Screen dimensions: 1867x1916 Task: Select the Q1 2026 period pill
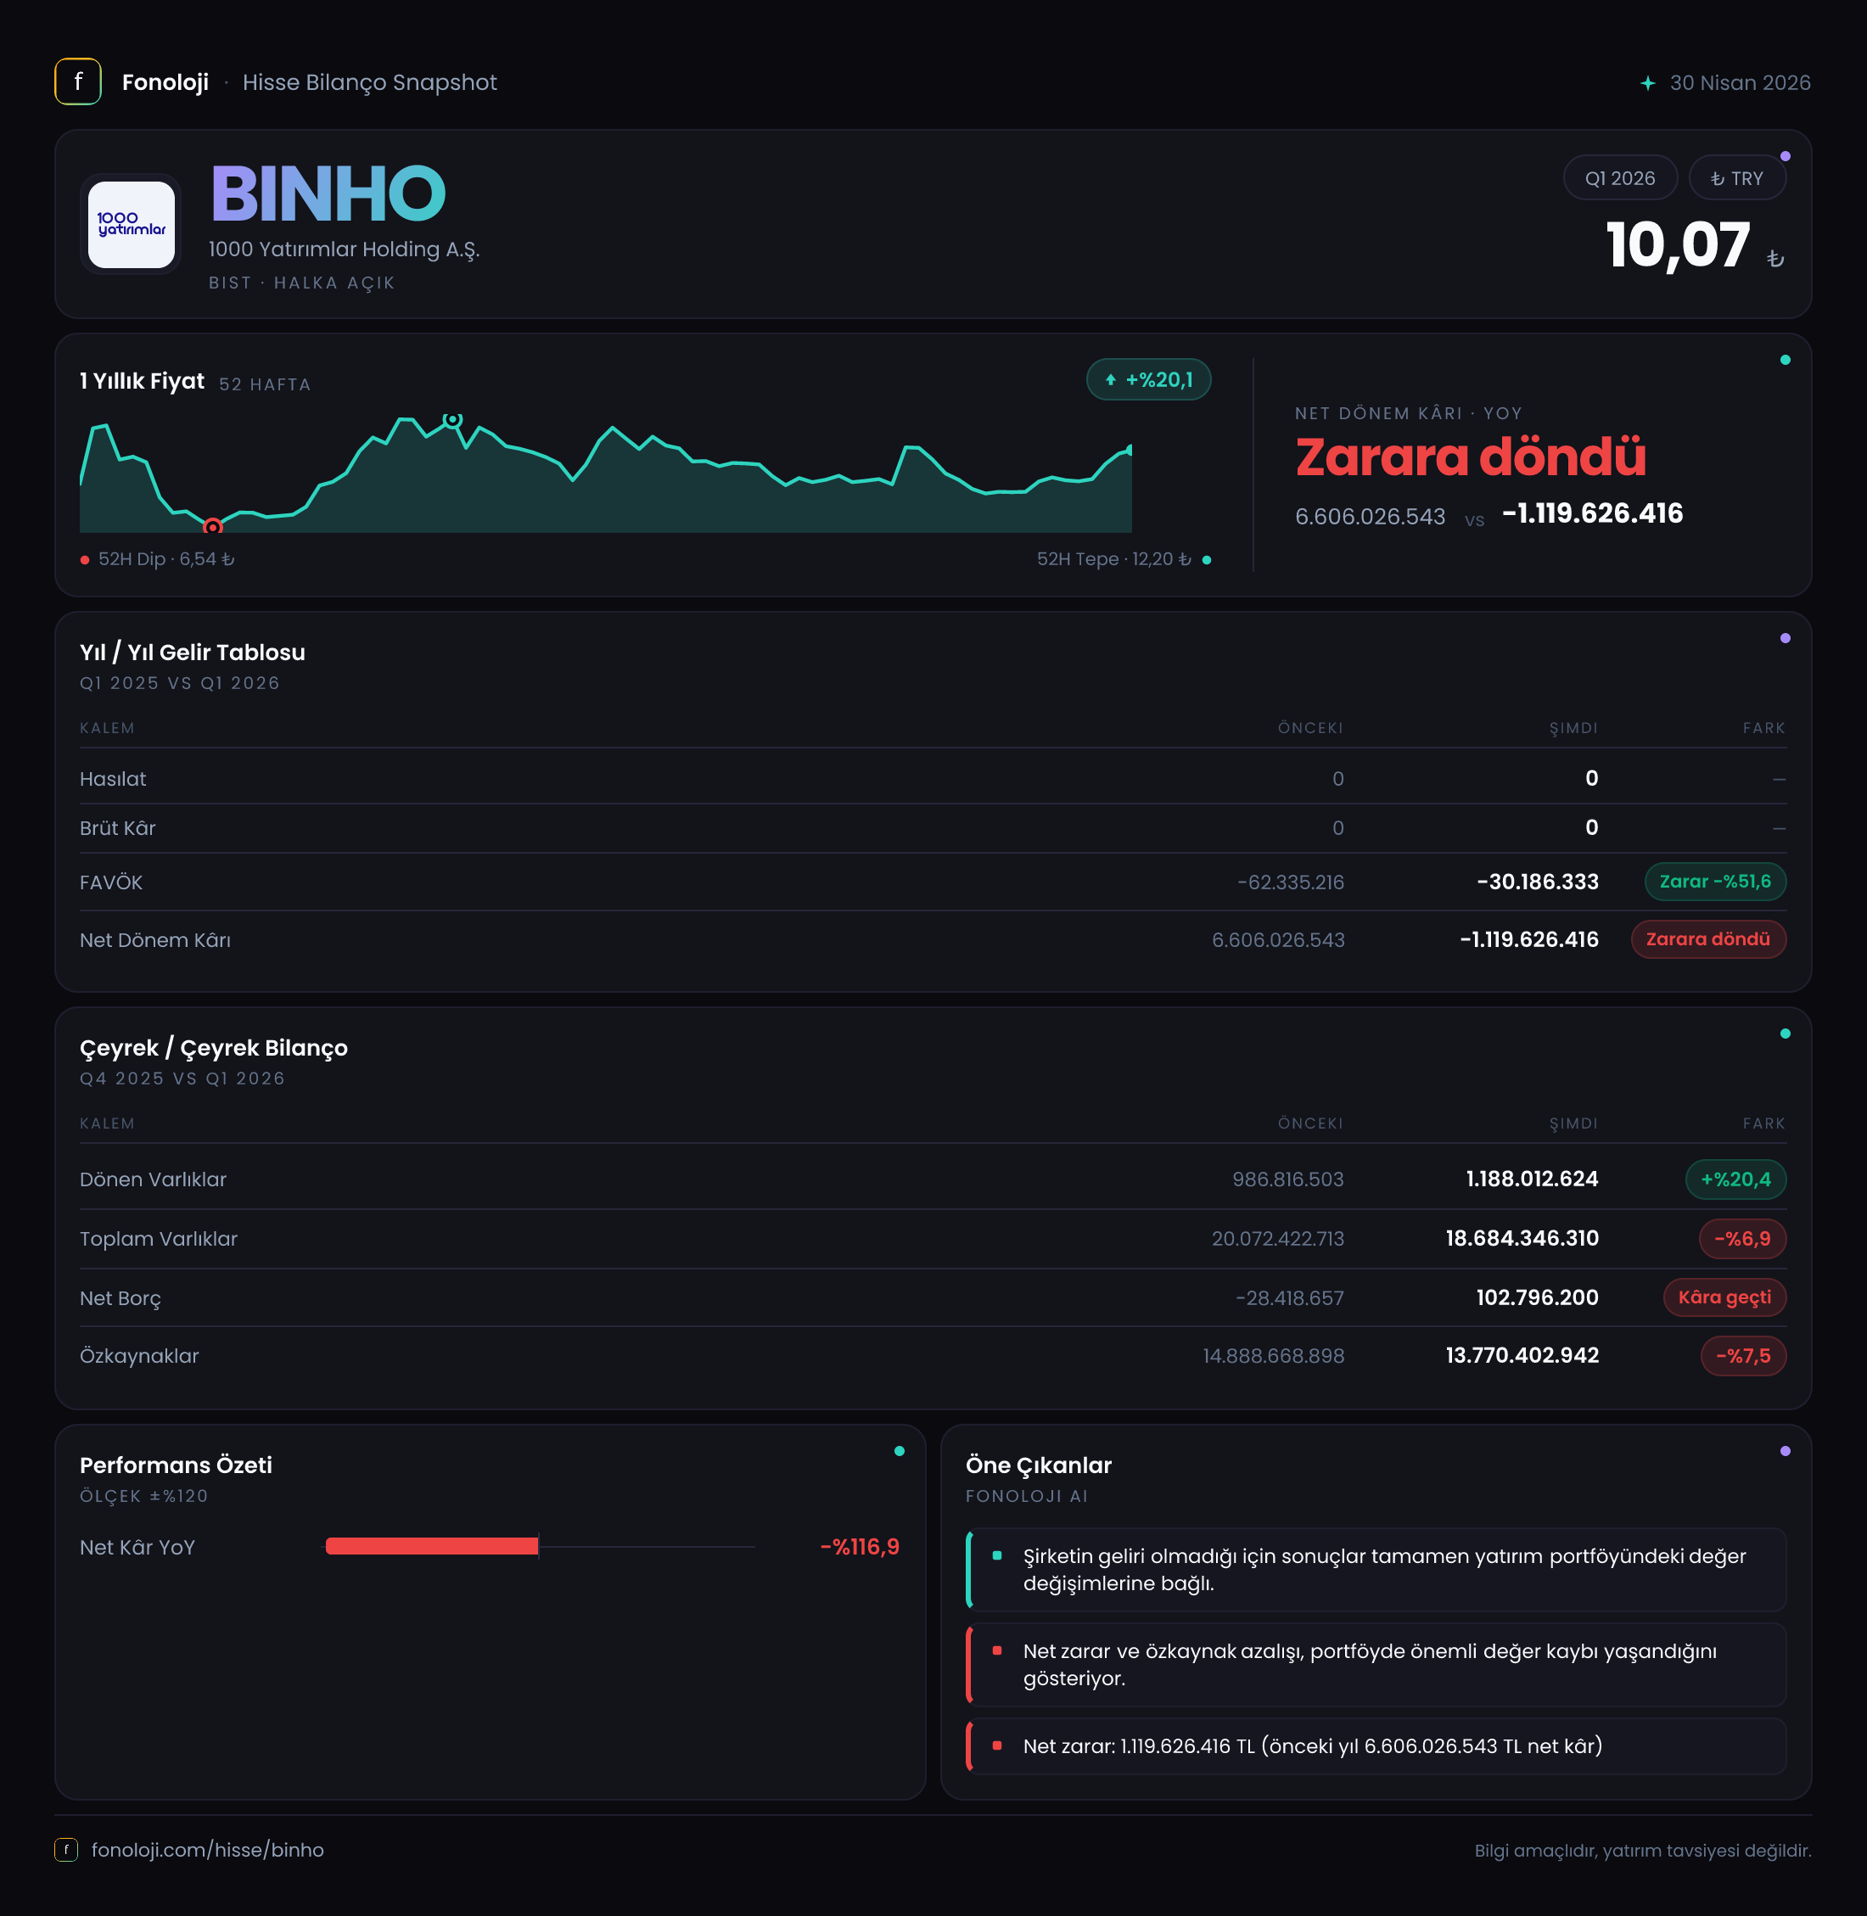click(x=1620, y=178)
